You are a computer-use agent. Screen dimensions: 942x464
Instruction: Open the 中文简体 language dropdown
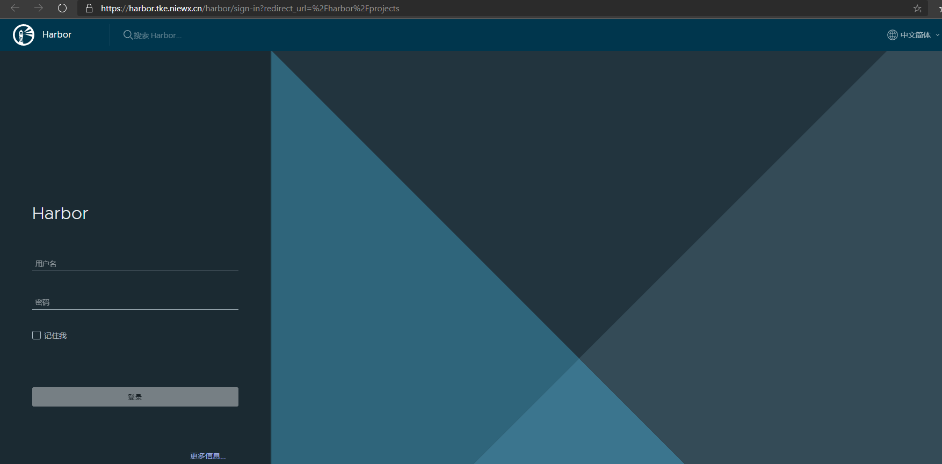pyautogui.click(x=915, y=35)
